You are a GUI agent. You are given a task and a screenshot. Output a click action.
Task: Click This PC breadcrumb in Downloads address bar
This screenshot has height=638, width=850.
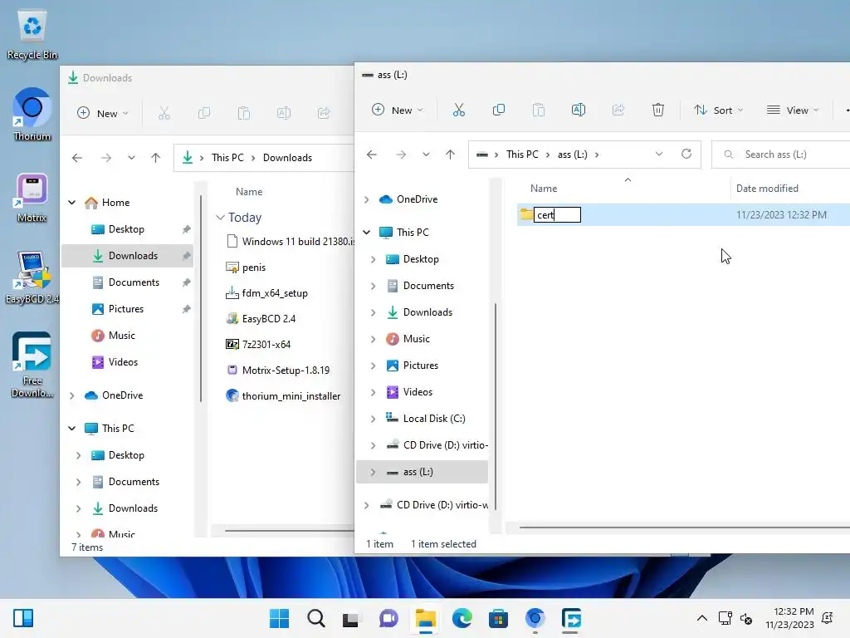[x=227, y=157]
